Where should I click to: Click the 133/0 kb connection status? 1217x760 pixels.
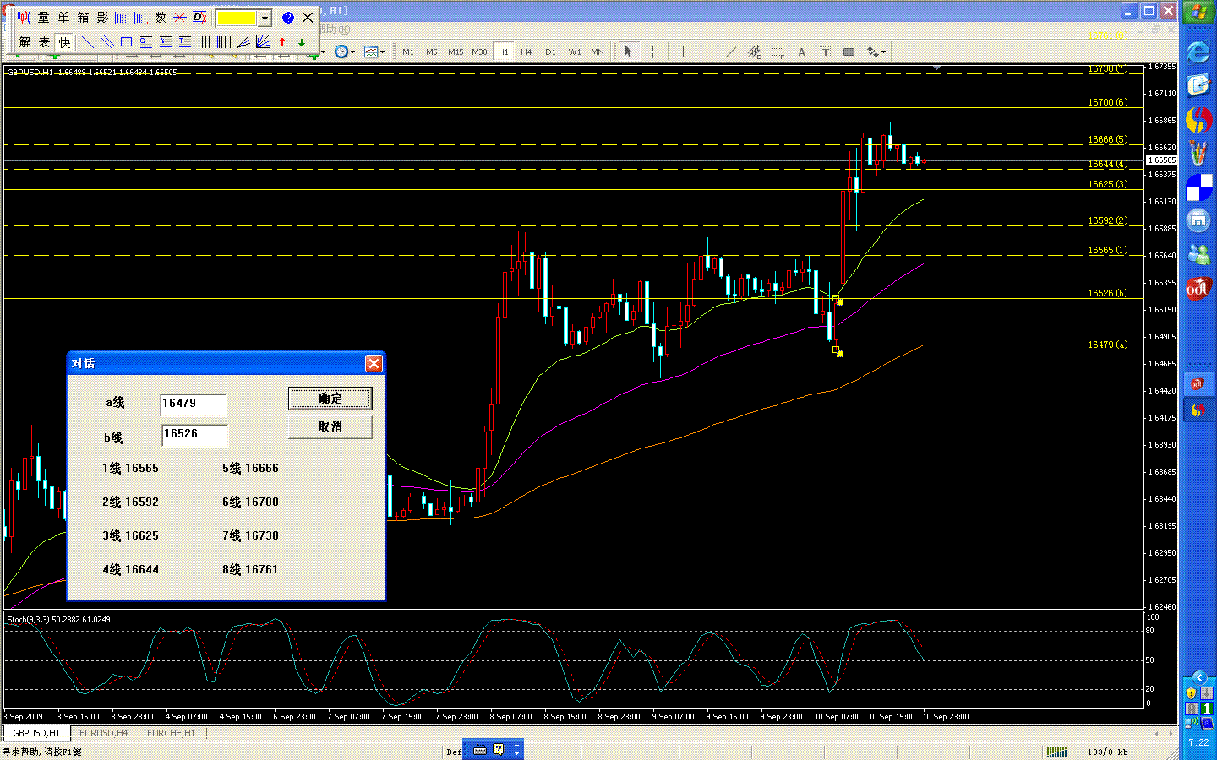pyautogui.click(x=1108, y=752)
